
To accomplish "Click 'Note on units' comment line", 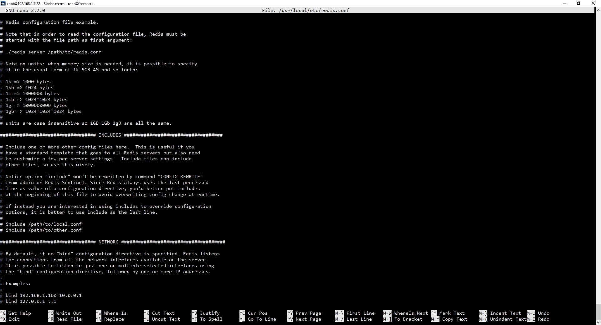I will [99, 64].
